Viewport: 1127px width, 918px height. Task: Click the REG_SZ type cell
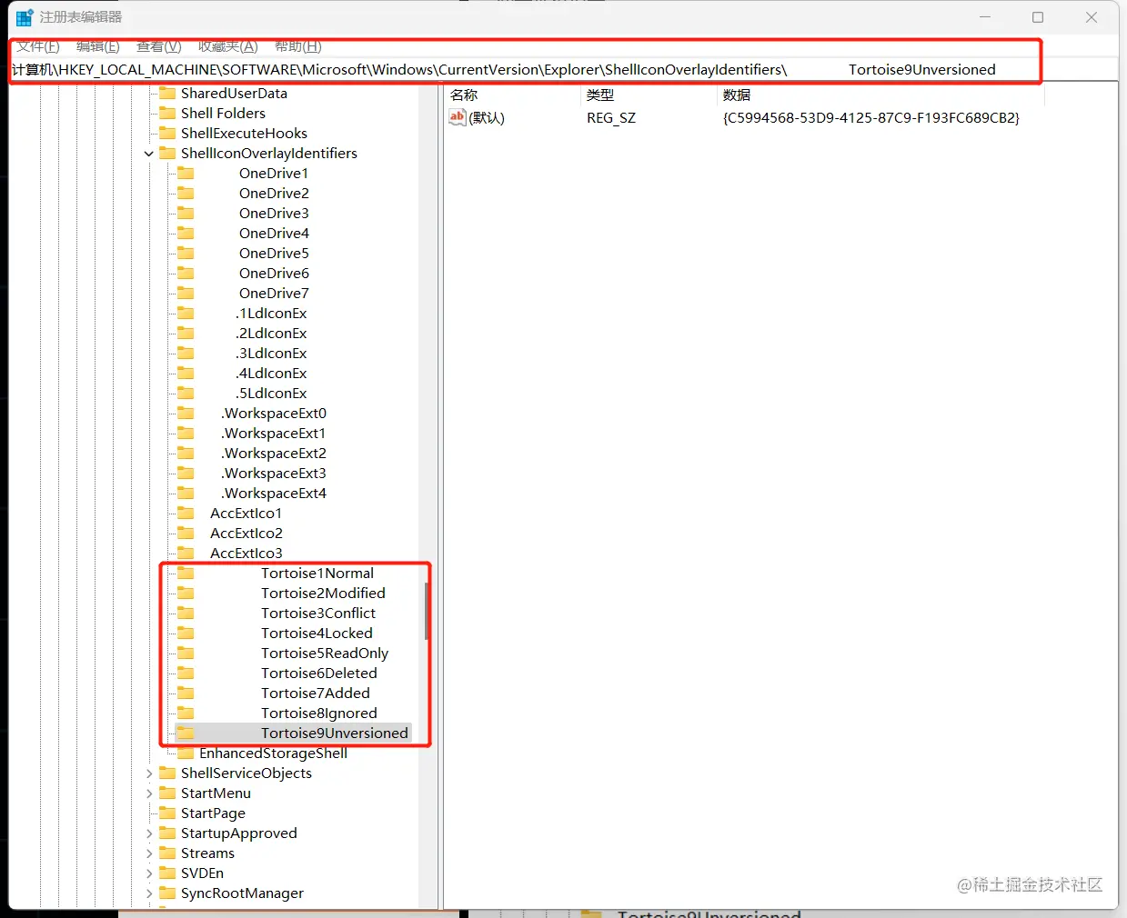tap(611, 118)
